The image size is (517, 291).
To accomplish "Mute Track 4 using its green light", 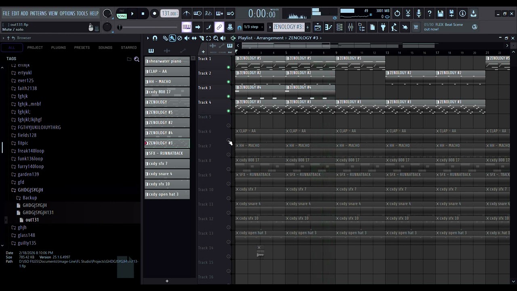I will (228, 111).
